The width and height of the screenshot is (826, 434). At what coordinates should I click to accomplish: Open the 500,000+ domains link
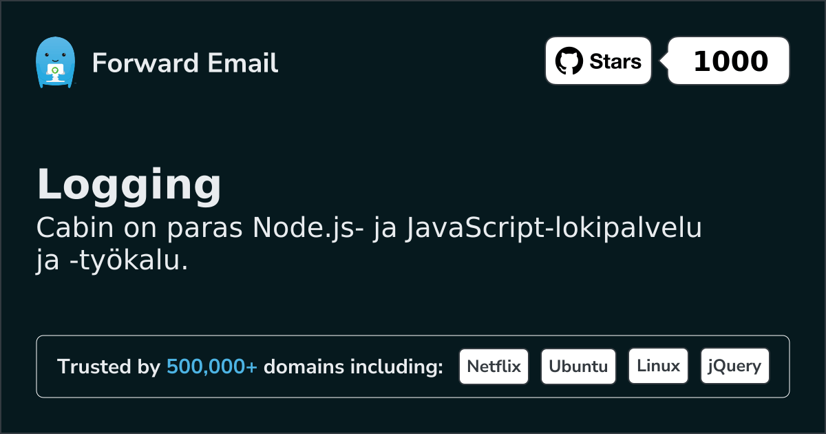tap(212, 366)
